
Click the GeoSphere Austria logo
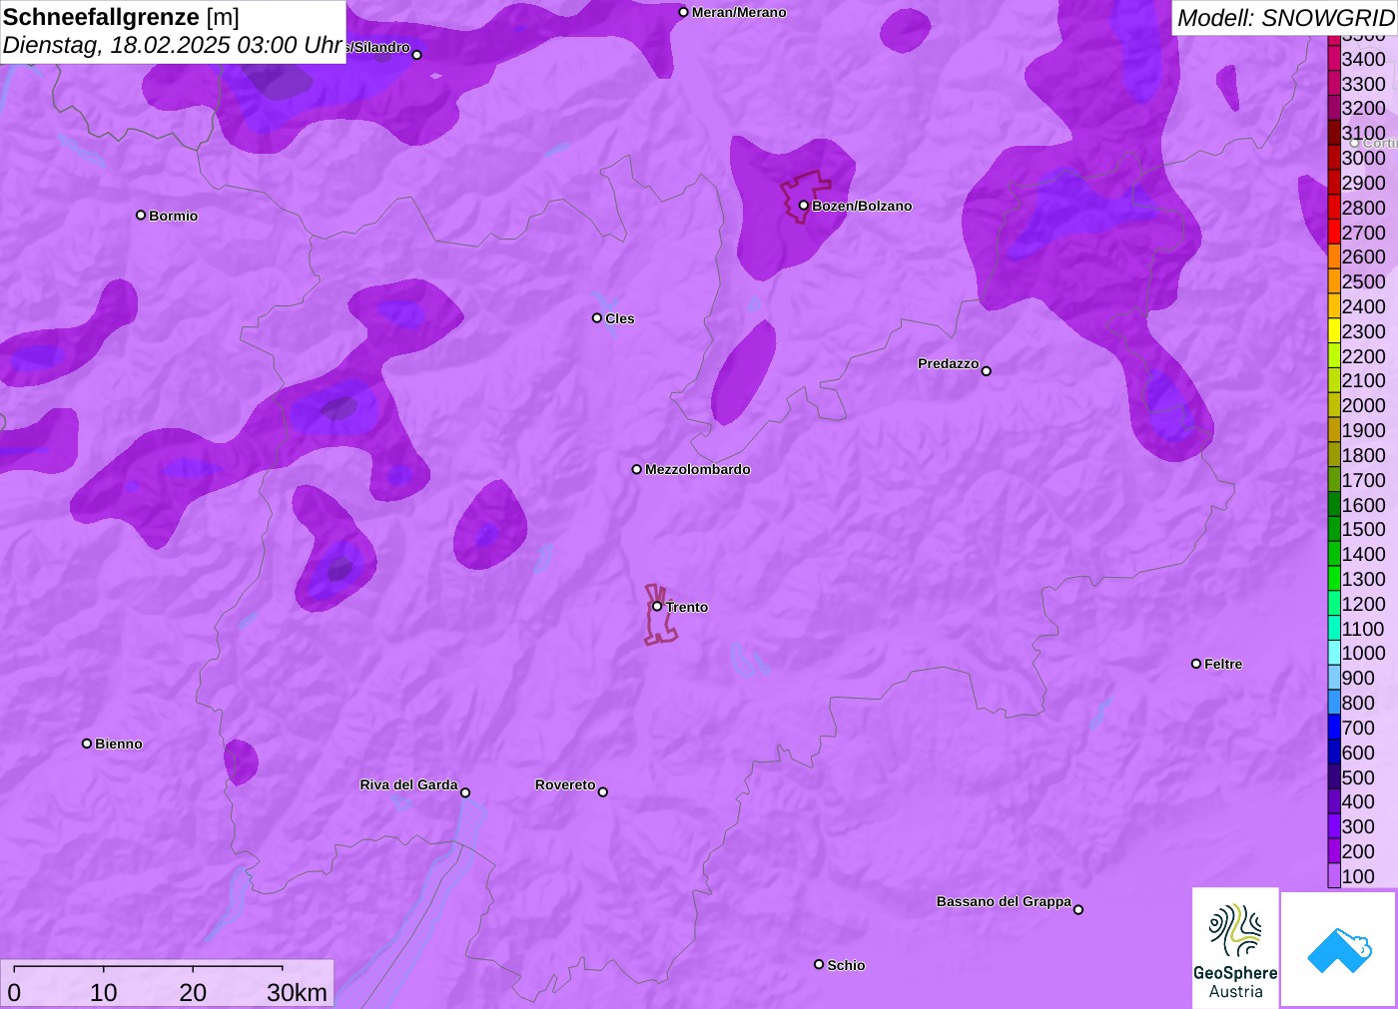point(1235,947)
